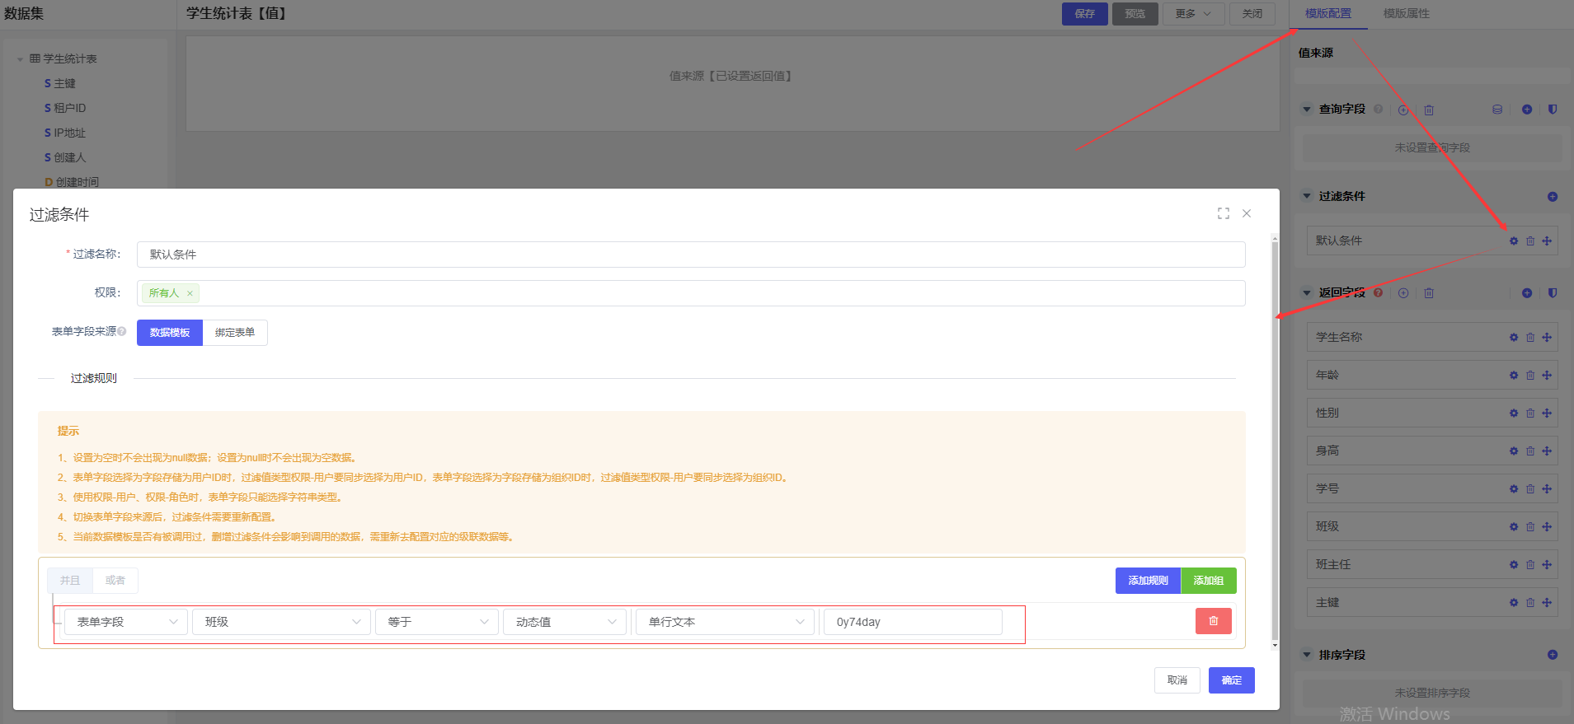Image resolution: width=1574 pixels, height=724 pixels.
Task: Select 绑定表单 as form field source
Action: click(235, 333)
